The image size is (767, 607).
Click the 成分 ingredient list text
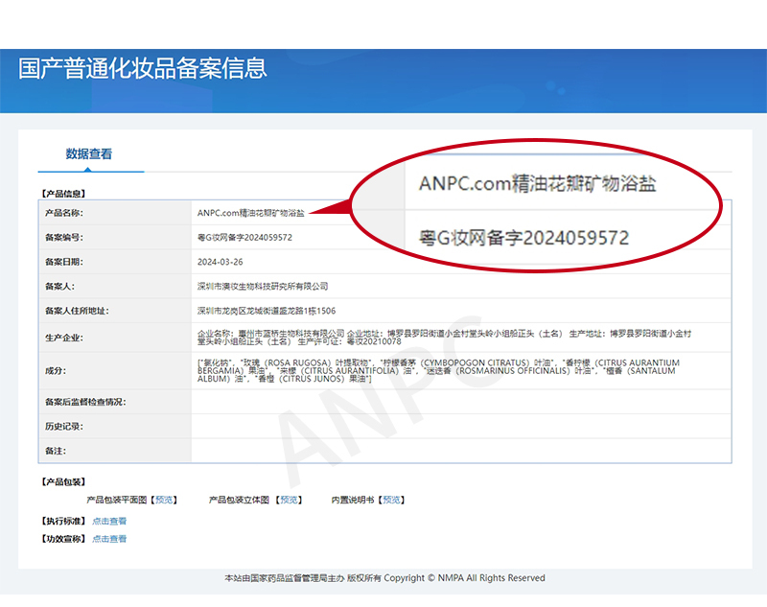[x=451, y=370]
